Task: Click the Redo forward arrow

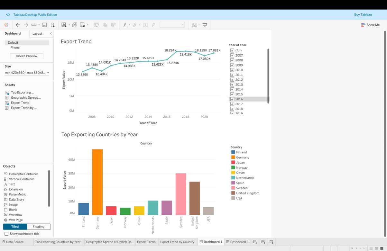Action: click(26, 25)
